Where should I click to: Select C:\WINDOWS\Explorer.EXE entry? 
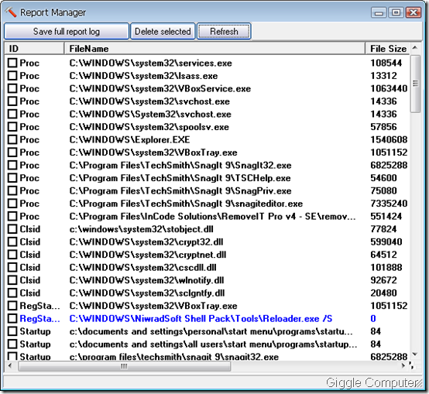click(129, 139)
